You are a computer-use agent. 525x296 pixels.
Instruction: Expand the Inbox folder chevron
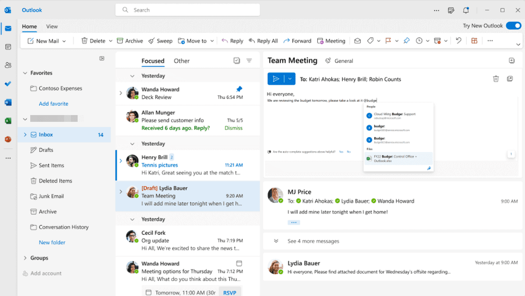tap(25, 134)
